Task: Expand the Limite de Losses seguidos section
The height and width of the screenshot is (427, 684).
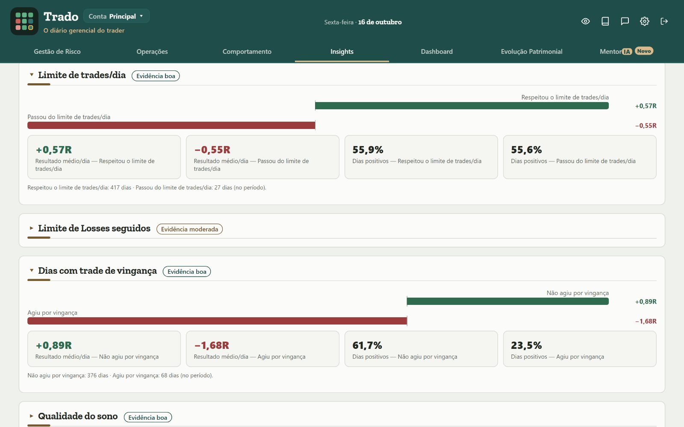Action: (32, 228)
